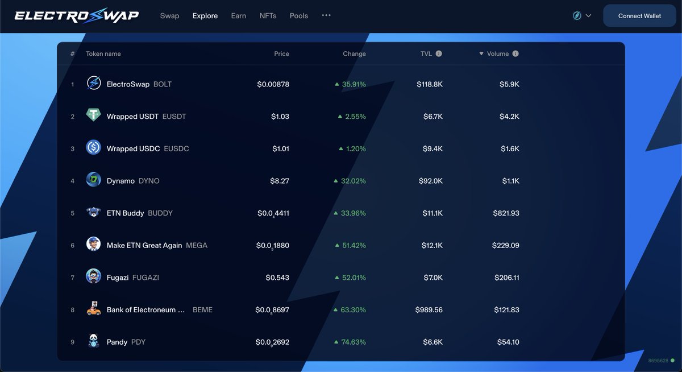This screenshot has width=682, height=372.
Task: Click the 74.63% change for Pandy
Action: click(x=351, y=342)
